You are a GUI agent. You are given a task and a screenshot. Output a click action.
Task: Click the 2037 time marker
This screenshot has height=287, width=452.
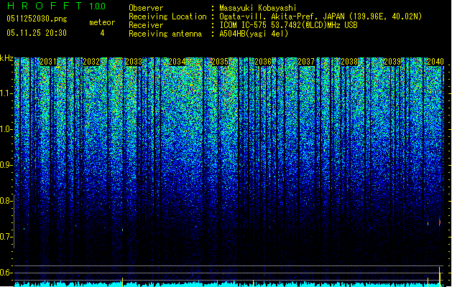point(306,62)
